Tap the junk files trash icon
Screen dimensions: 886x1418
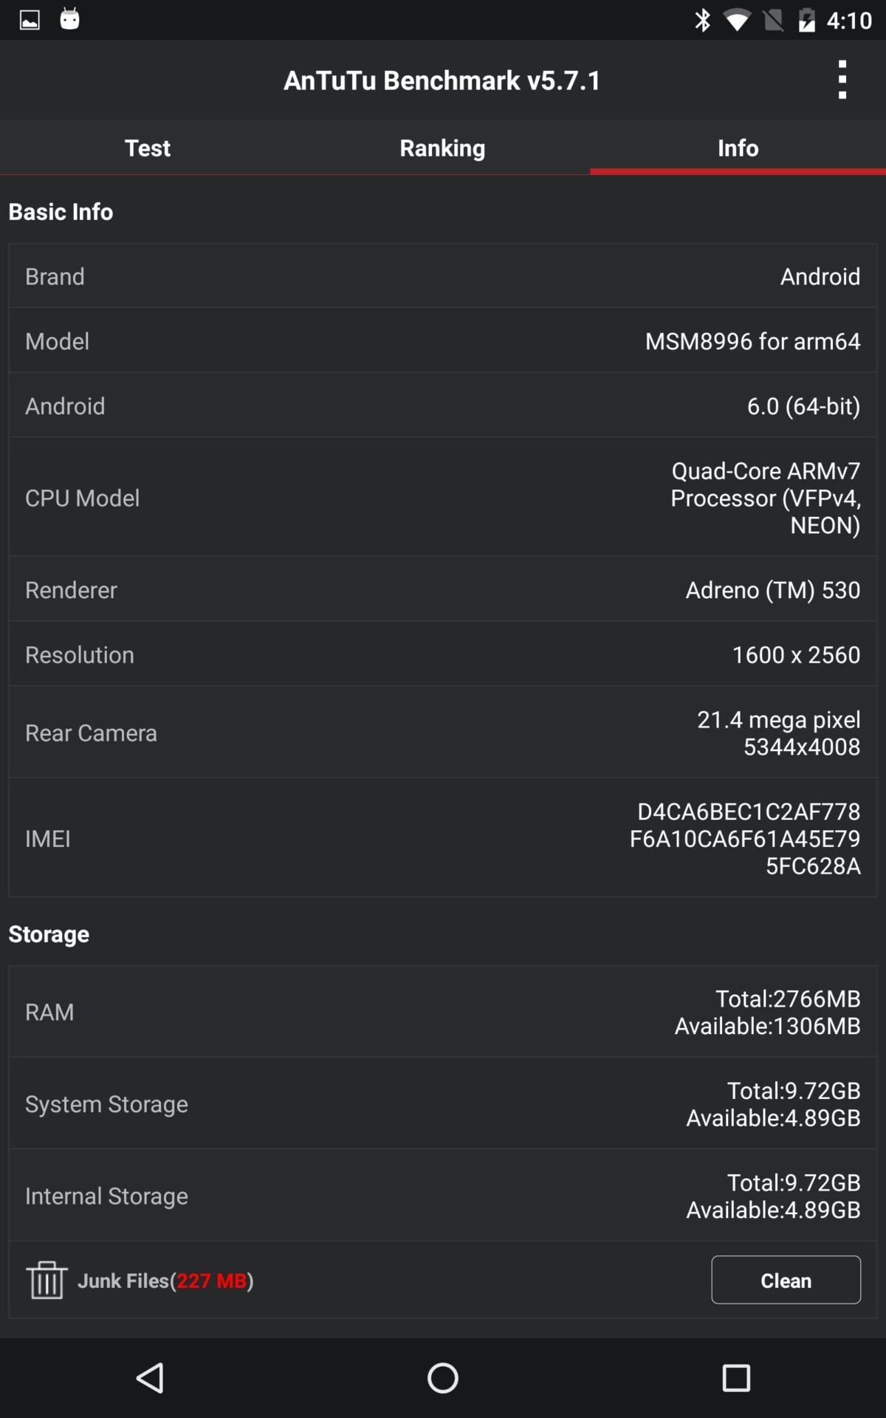coord(47,1280)
